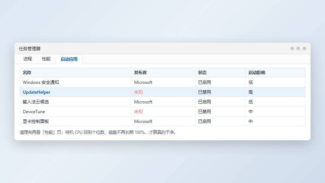The width and height of the screenshot is (325, 183).
Task: Click Microsoft publisher of 输入法云候选
Action: 143,102
